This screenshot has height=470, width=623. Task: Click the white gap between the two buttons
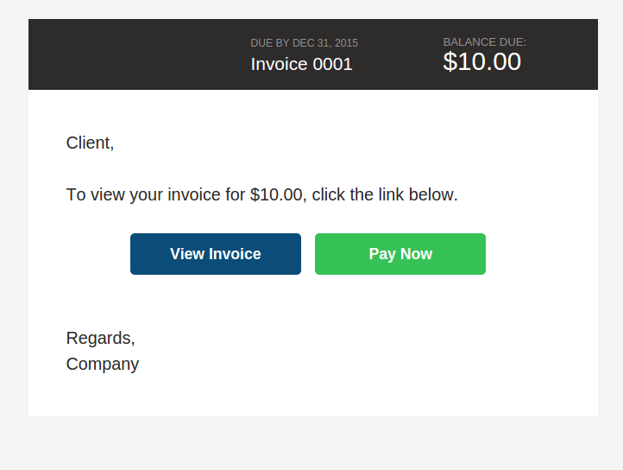(308, 254)
